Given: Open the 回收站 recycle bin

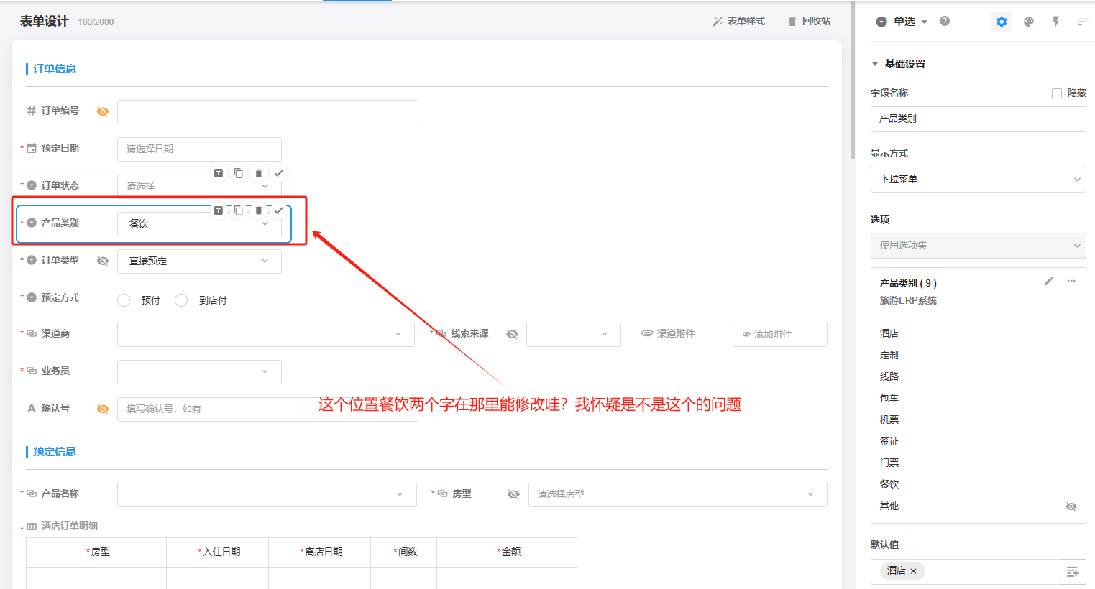Looking at the screenshot, I should point(809,22).
